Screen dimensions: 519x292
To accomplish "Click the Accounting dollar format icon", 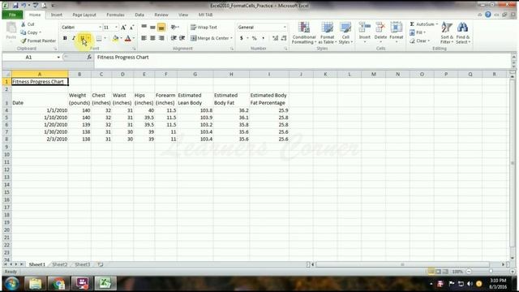I will 242,38.
